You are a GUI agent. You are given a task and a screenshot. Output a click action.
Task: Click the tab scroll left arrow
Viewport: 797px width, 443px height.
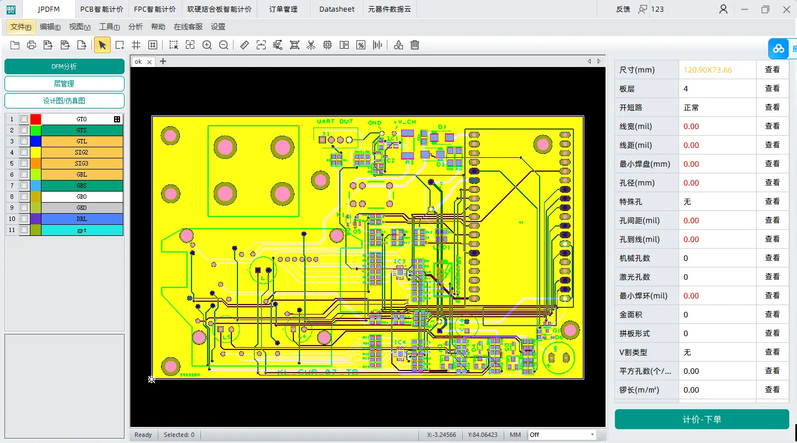[589, 61]
